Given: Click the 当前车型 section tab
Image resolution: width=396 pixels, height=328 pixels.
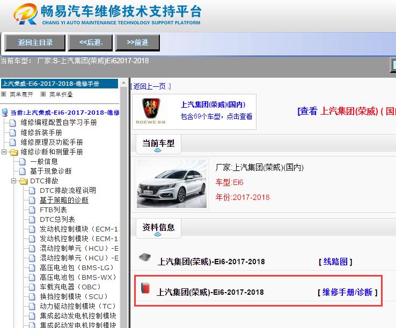Looking at the screenshot, I should [x=158, y=144].
